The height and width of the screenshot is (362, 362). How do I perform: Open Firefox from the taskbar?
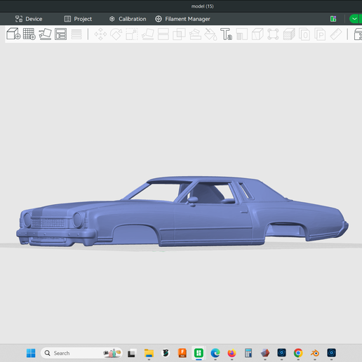tap(232, 353)
